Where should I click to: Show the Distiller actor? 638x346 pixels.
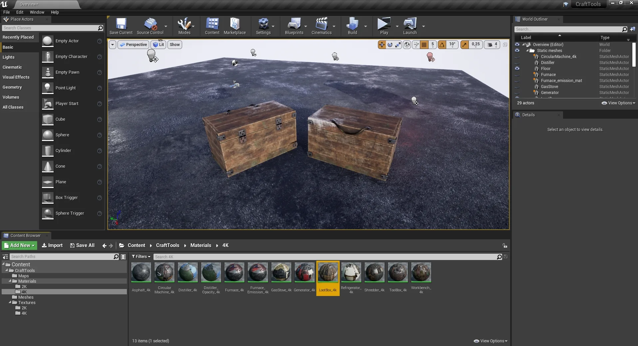pyautogui.click(x=517, y=63)
